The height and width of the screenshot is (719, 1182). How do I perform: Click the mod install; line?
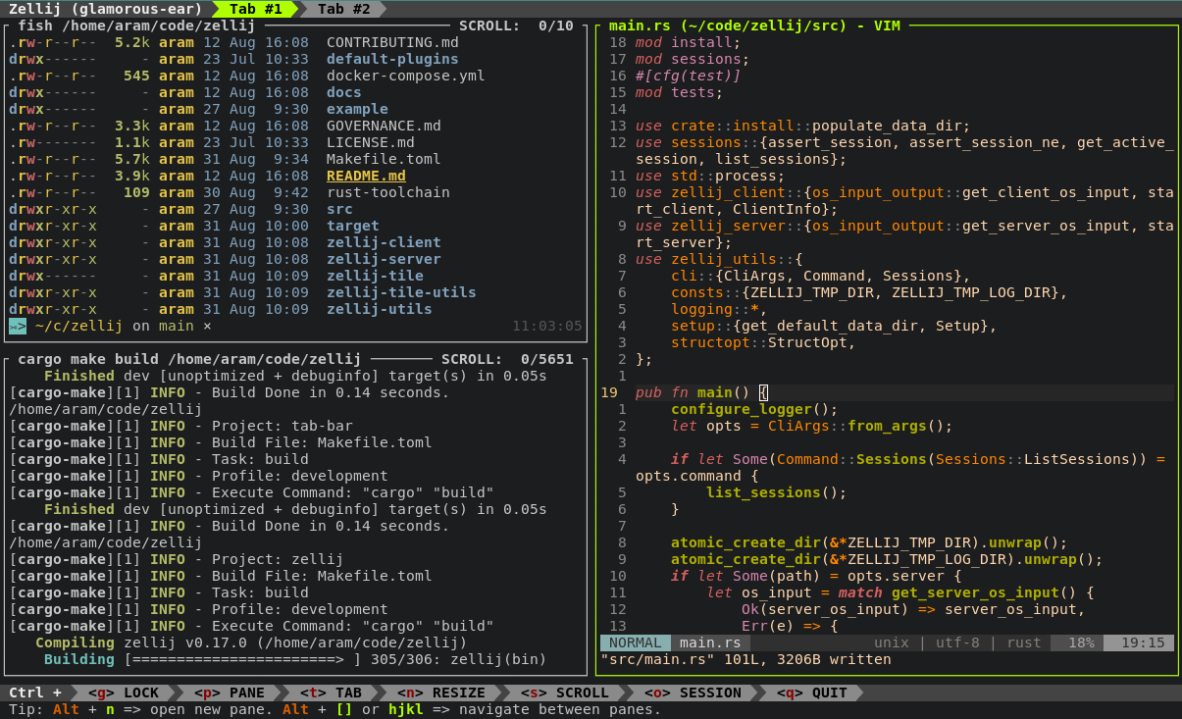point(689,42)
